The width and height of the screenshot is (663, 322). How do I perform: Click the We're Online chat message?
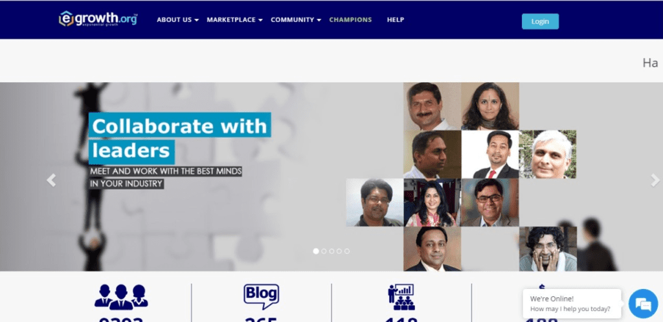coord(572,303)
